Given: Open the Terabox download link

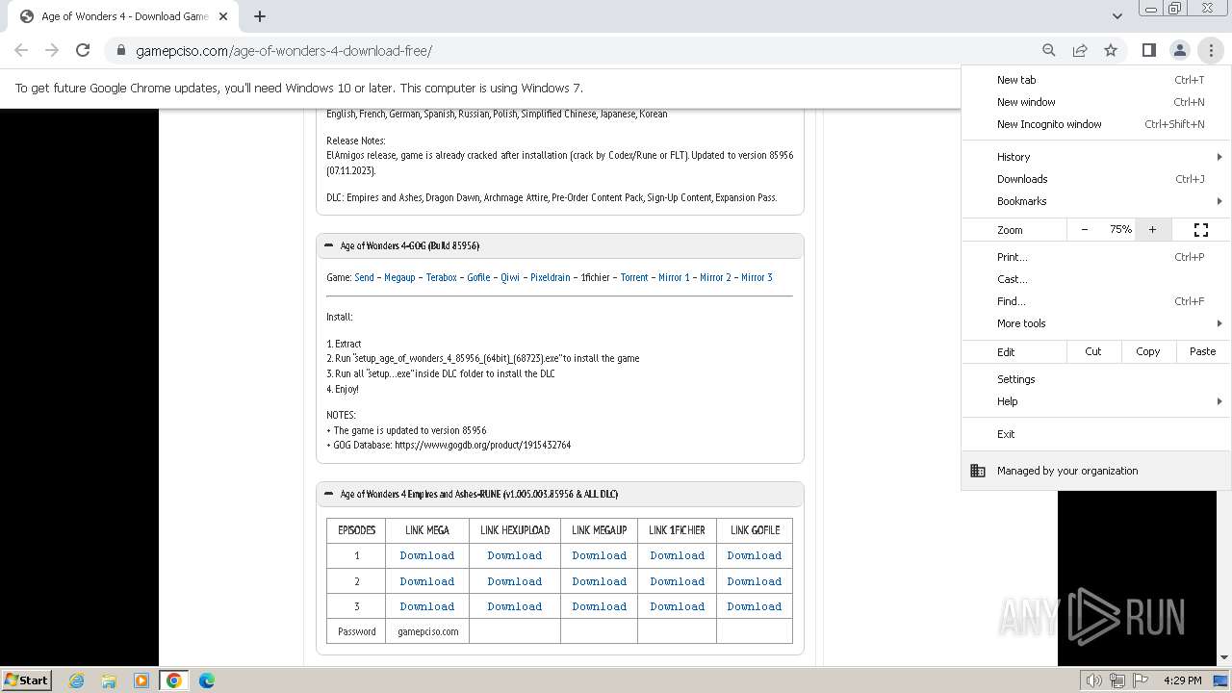Looking at the screenshot, I should coord(442,277).
